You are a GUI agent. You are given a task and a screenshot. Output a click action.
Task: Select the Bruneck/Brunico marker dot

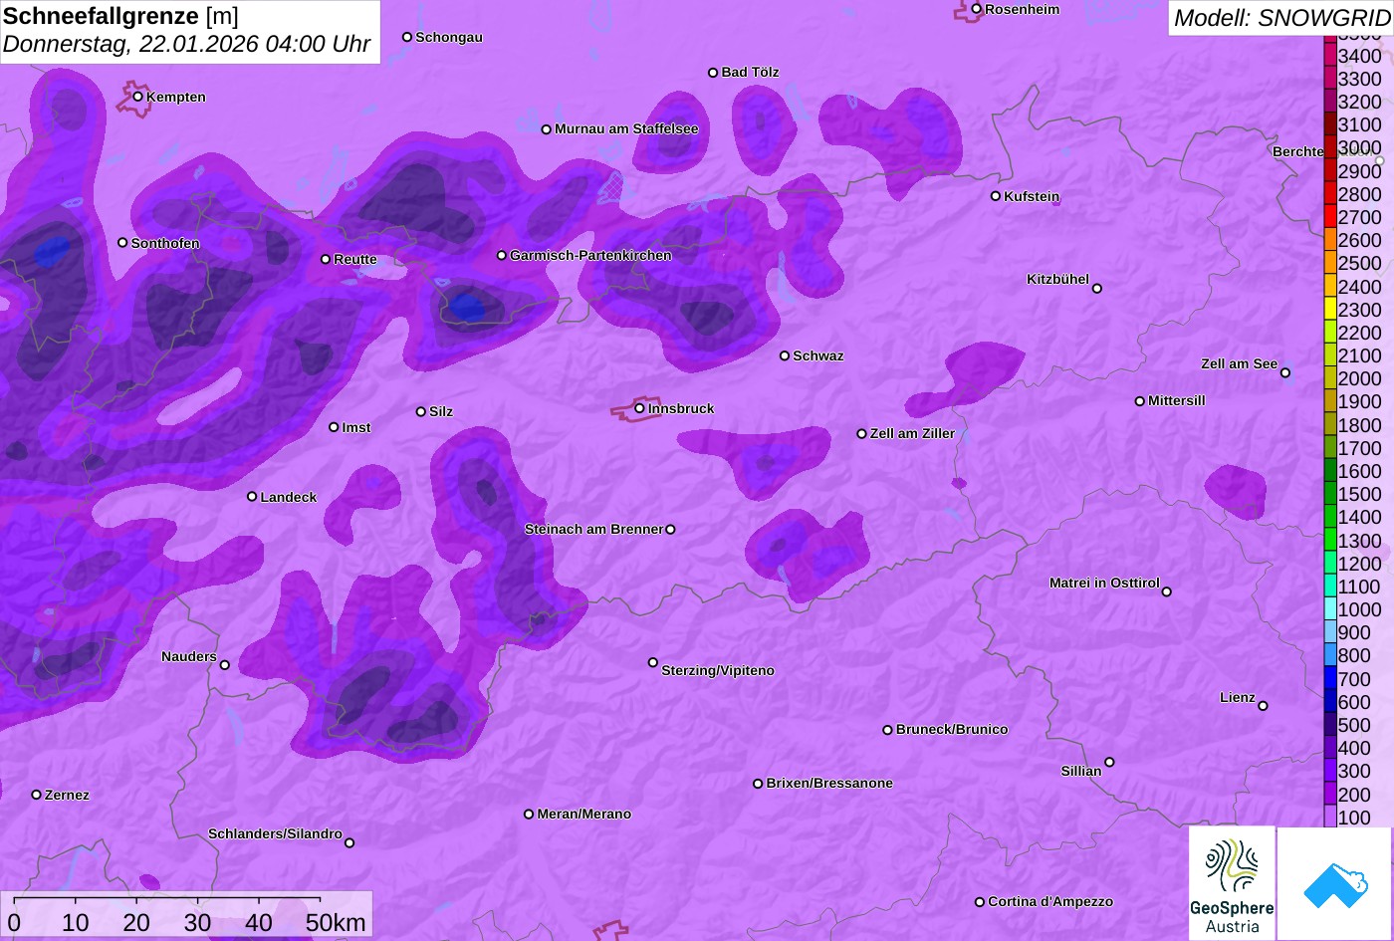888,730
